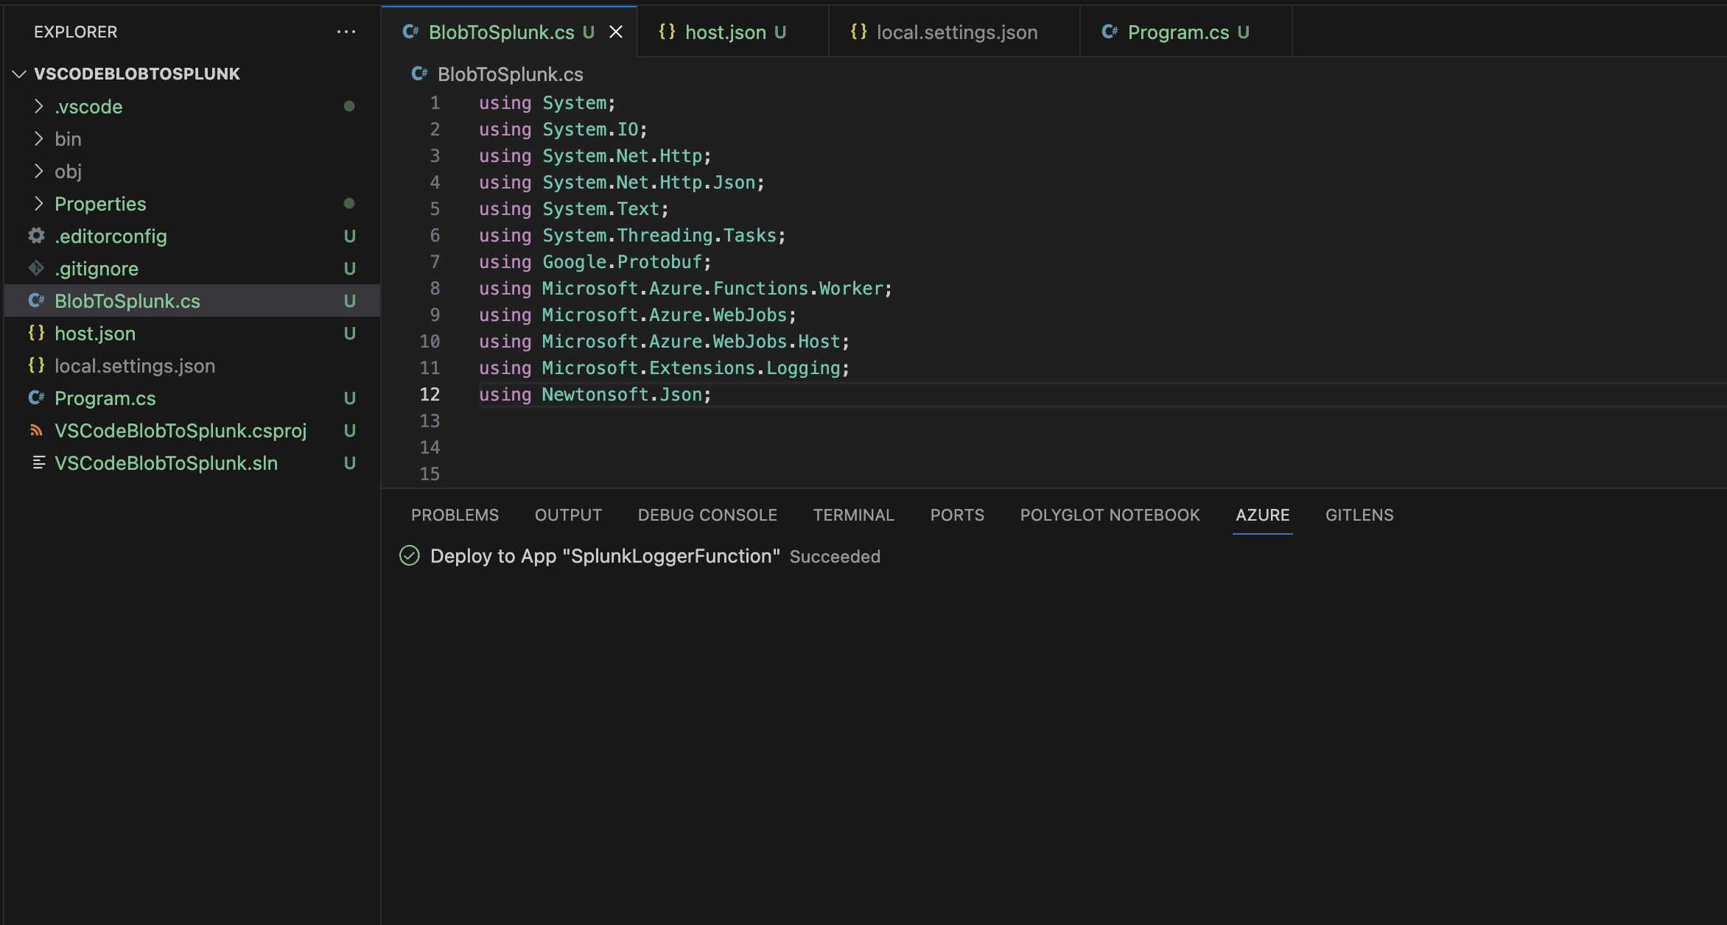Collapse the VSCODEBLOBTOSPLUNK root folder

[20, 74]
